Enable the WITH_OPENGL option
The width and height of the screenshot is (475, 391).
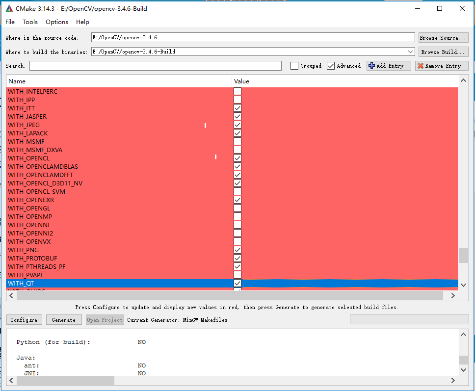(237, 208)
